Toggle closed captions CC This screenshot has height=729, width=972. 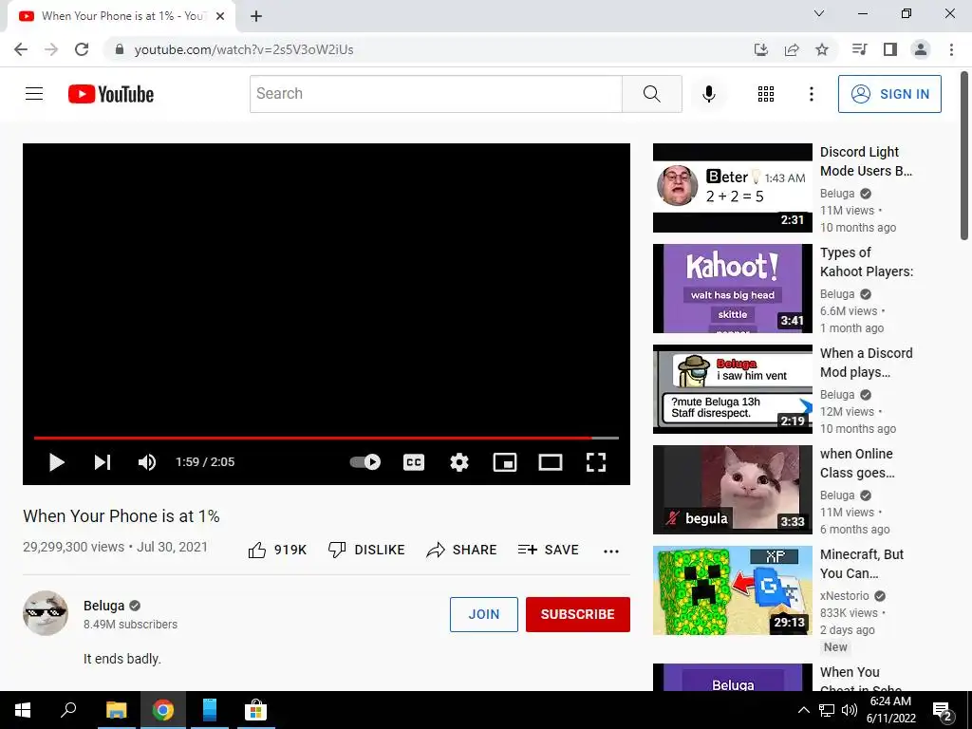pyautogui.click(x=414, y=462)
